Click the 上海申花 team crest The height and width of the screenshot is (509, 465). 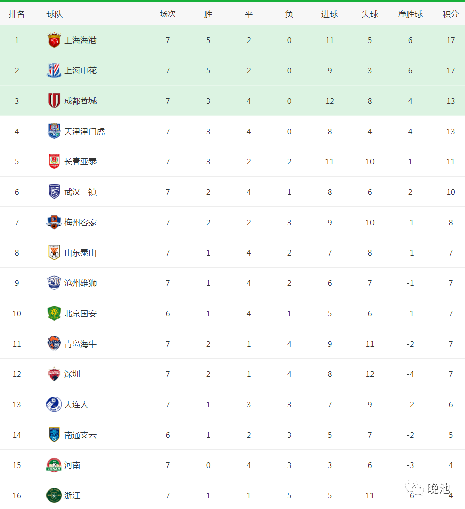tap(54, 71)
